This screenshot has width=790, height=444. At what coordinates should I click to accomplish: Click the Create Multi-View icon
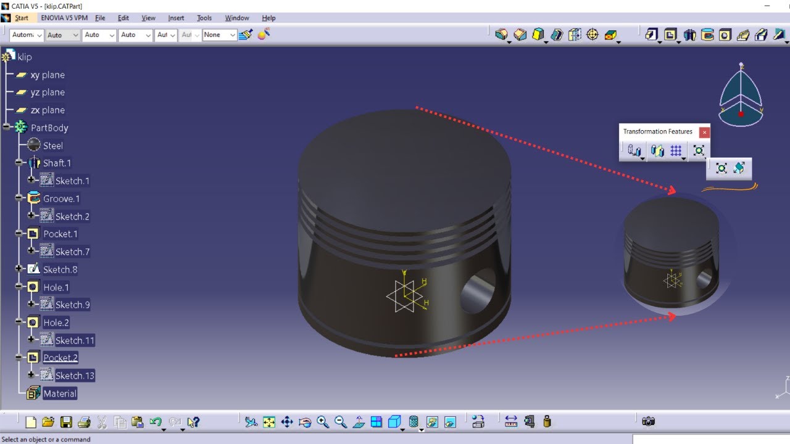[376, 422]
